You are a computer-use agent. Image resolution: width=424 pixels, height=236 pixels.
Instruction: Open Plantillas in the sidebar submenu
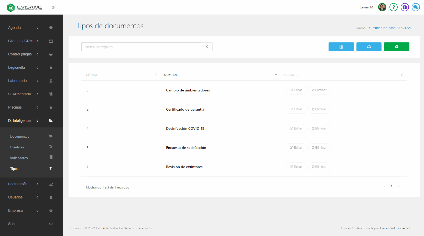click(17, 147)
